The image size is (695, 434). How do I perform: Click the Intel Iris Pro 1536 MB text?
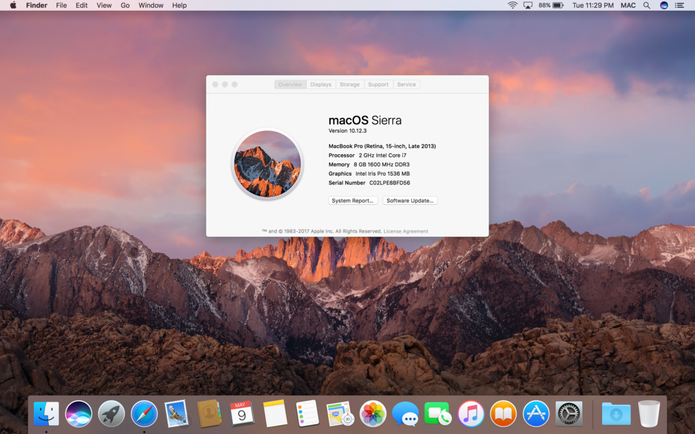383,174
